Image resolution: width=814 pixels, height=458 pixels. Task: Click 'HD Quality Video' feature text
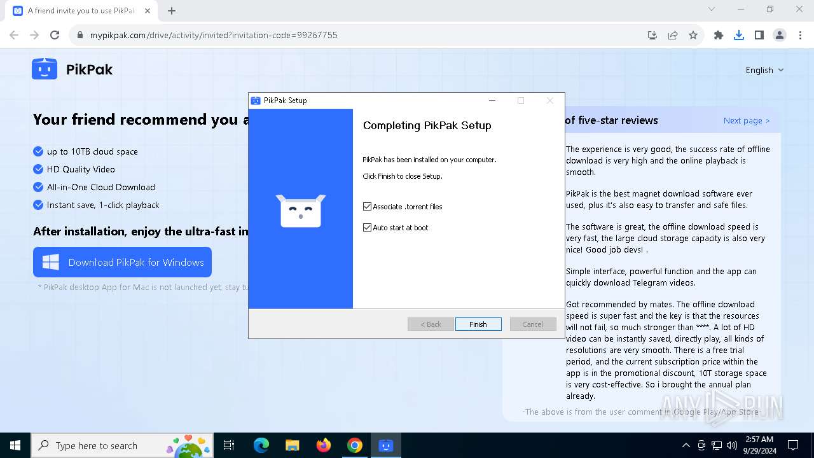click(81, 169)
